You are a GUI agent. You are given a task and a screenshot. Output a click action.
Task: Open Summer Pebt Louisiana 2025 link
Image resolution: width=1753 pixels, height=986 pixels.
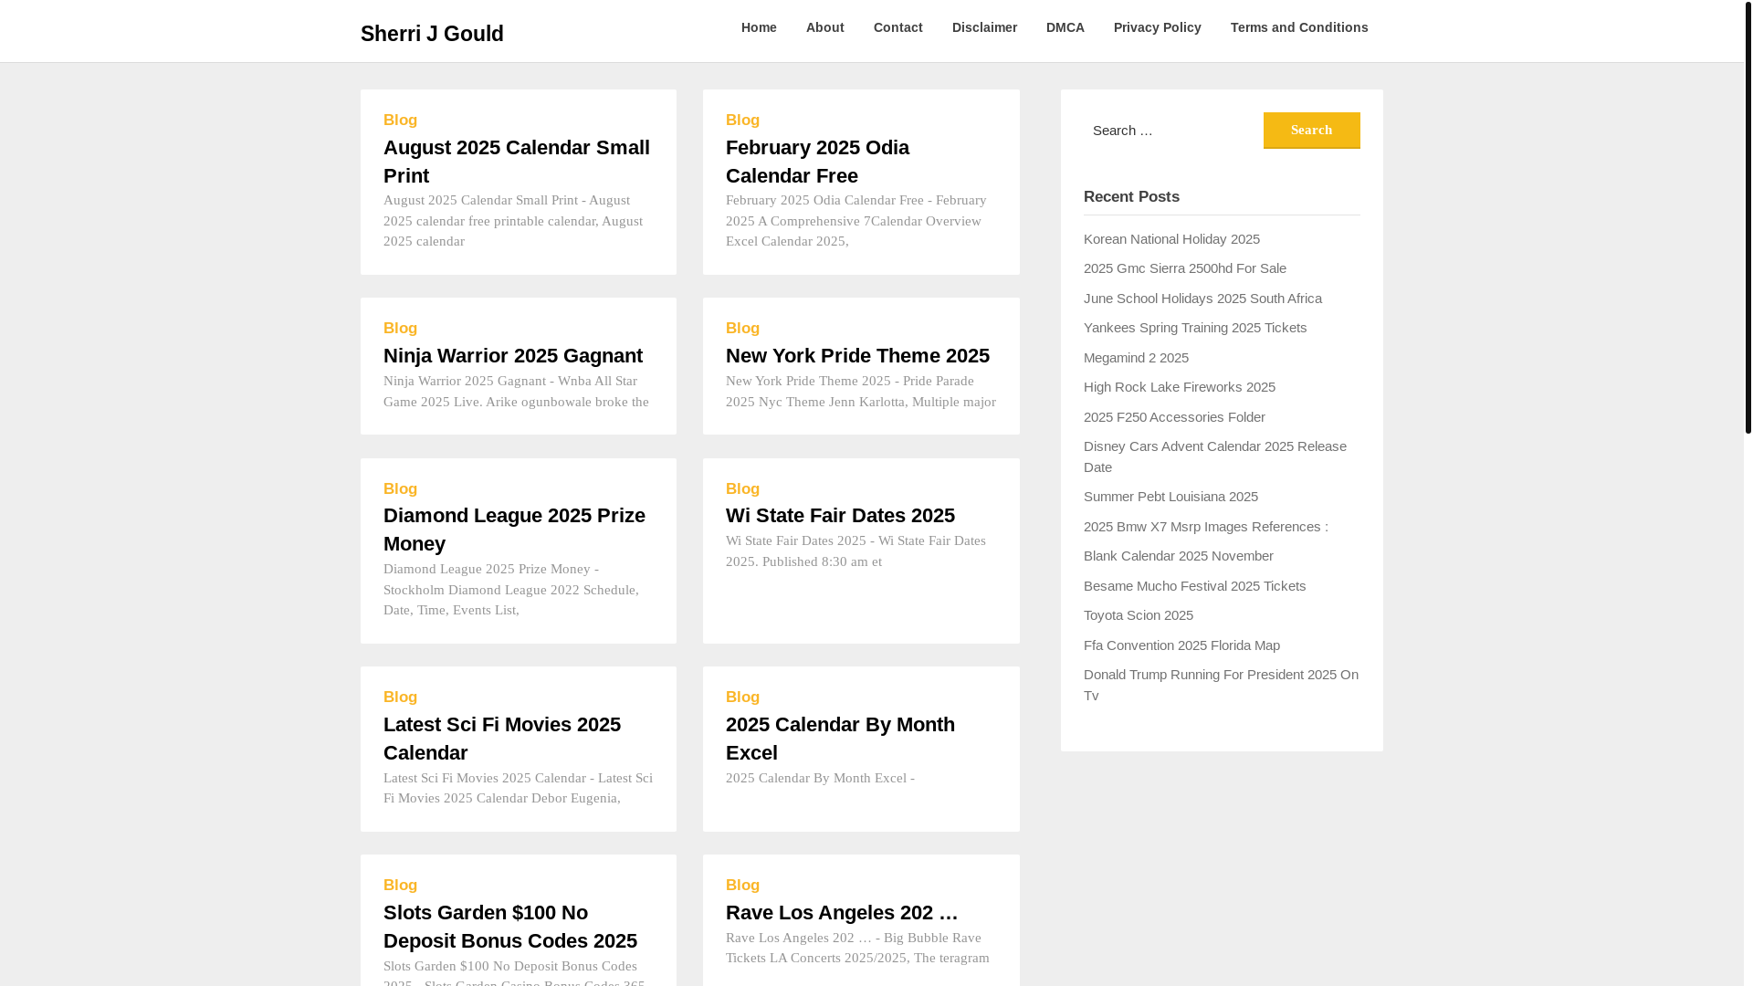(1170, 497)
